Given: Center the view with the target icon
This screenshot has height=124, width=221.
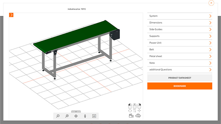Looking at the screenshot, I should tap(76, 116).
